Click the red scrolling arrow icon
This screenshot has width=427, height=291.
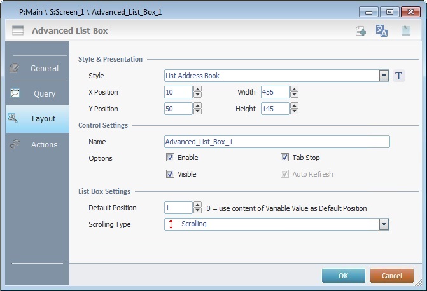pyautogui.click(x=171, y=224)
